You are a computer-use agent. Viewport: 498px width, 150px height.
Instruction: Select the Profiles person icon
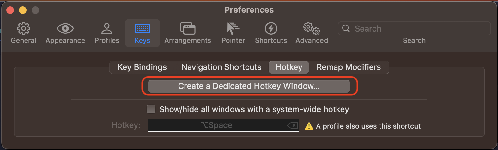tap(107, 29)
